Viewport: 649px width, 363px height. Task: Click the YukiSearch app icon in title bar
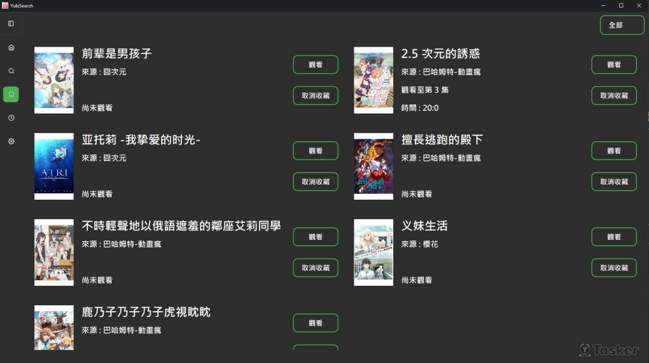tap(5, 5)
